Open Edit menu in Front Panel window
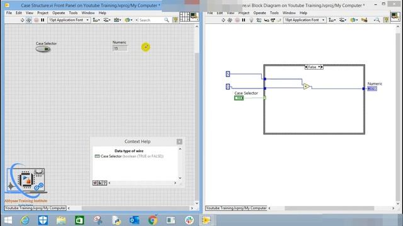 [x=19, y=13]
